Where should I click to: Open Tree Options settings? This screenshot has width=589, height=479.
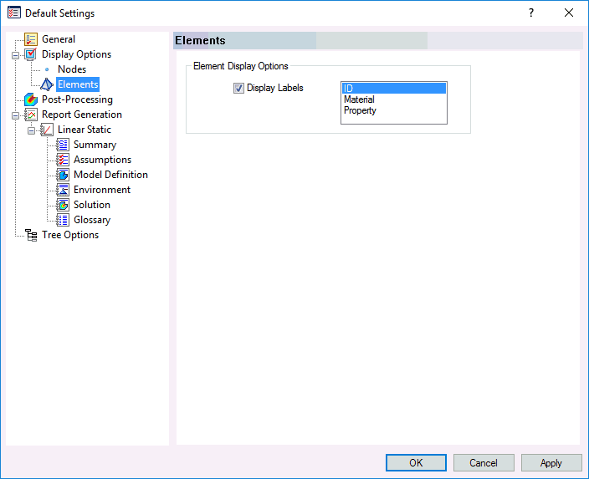tap(70, 235)
